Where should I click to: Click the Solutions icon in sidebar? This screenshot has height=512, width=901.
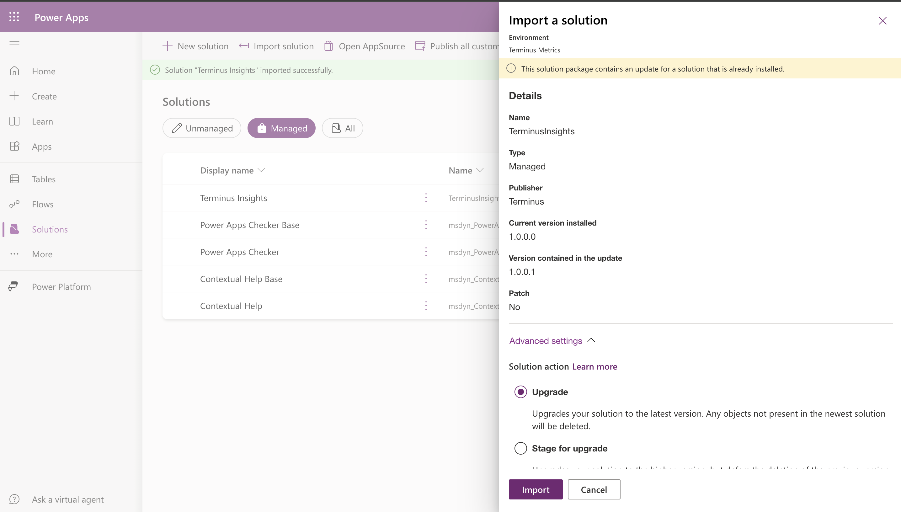pos(14,229)
